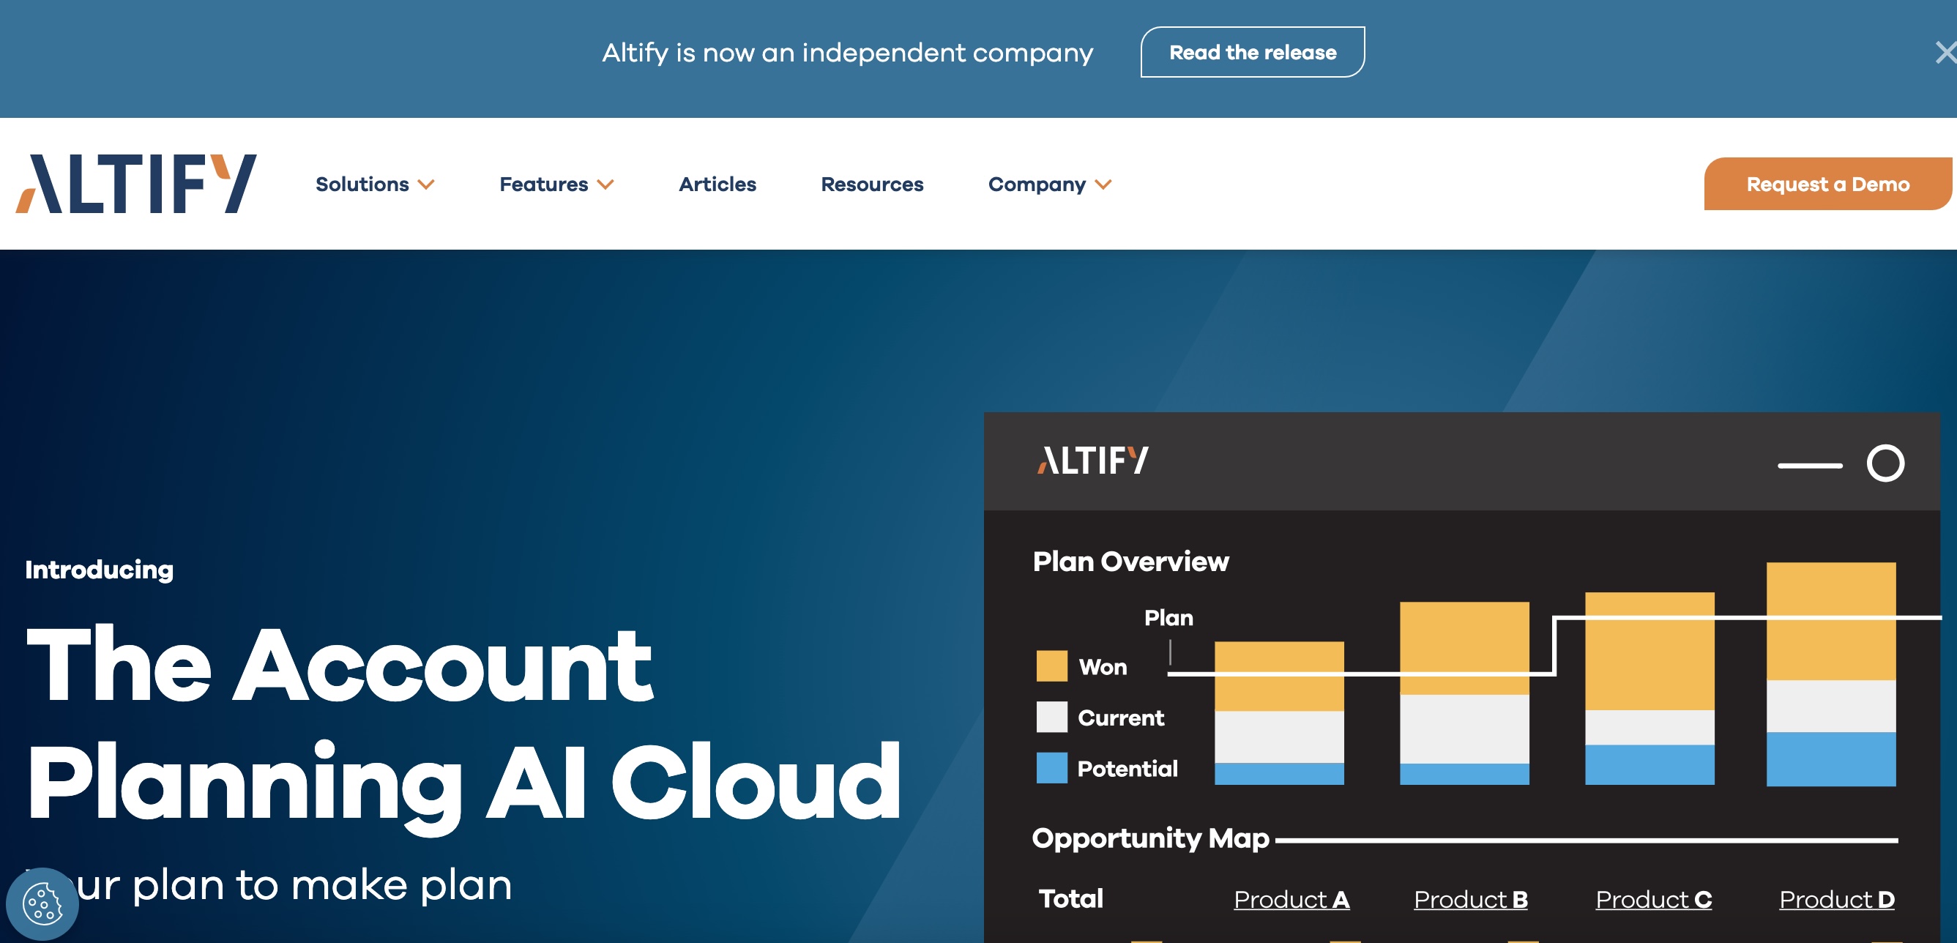Click the Won legend label
1957x943 pixels.
pos(1103,667)
